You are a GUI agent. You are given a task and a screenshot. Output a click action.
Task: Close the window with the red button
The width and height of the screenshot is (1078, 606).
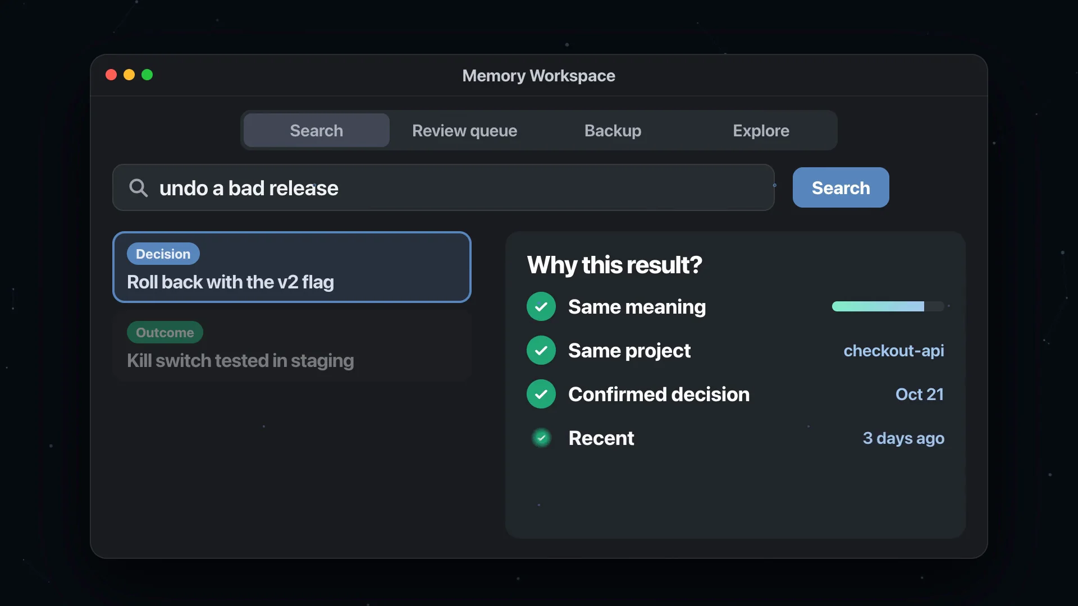pos(111,75)
